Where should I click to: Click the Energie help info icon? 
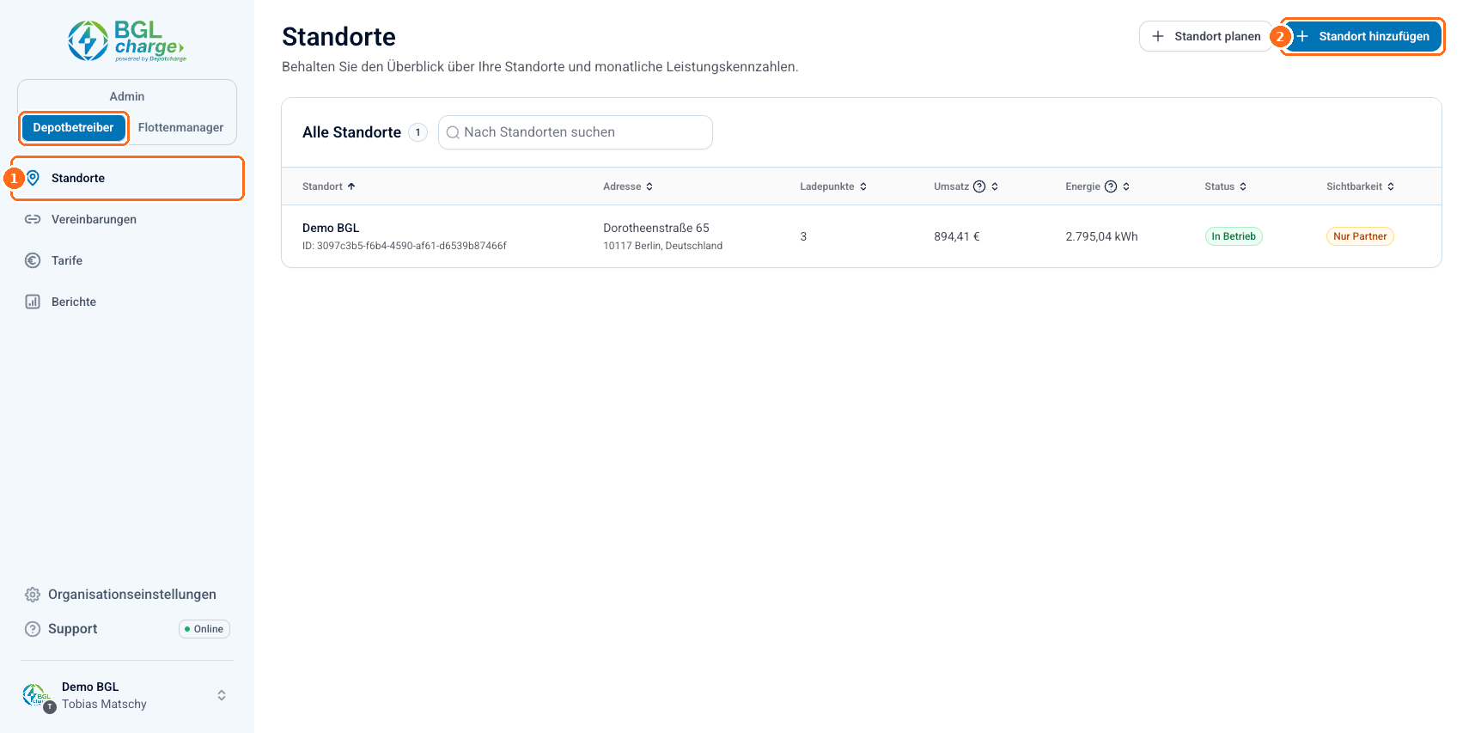(1111, 186)
